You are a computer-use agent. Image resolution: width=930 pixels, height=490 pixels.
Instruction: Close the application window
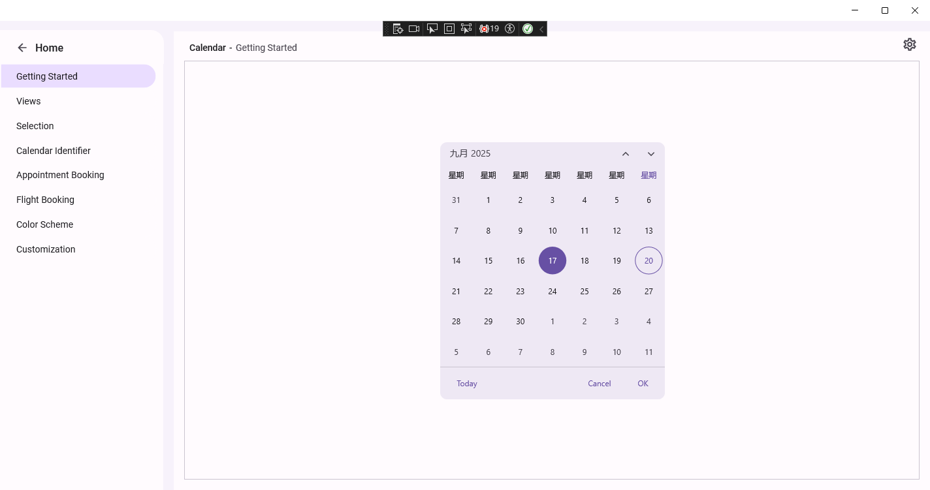(x=915, y=10)
